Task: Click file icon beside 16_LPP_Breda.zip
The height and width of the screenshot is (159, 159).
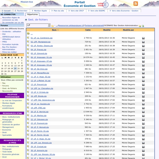Action: (x=28, y=96)
